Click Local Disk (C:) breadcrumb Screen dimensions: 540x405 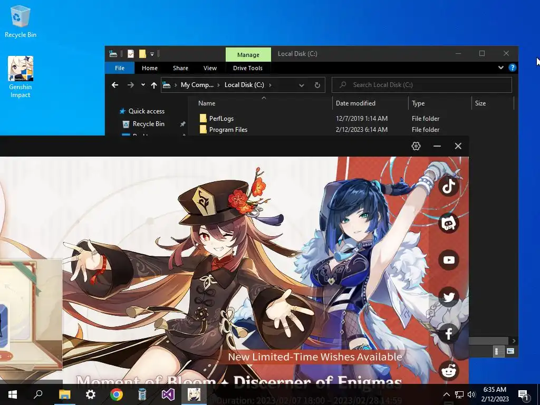[244, 85]
